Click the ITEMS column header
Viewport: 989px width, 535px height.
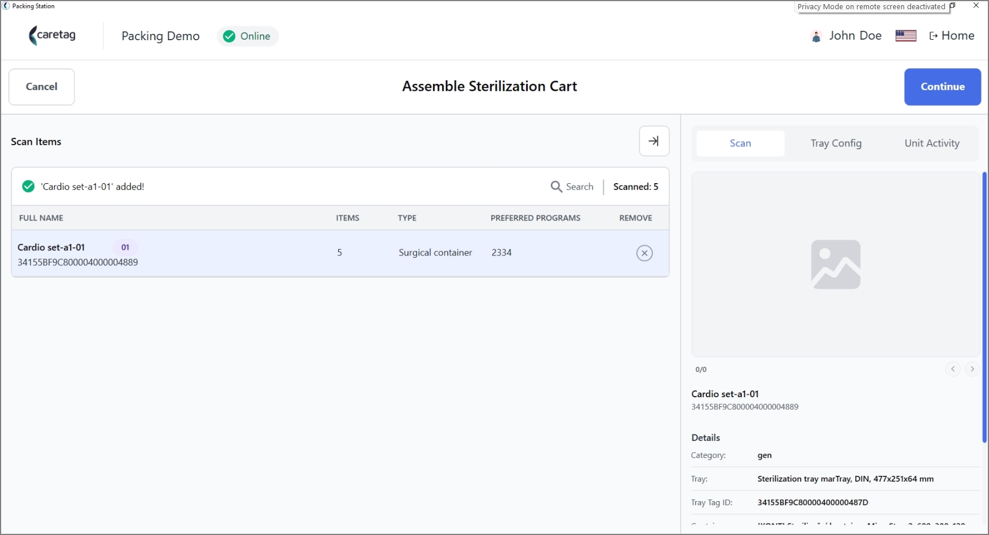(347, 218)
